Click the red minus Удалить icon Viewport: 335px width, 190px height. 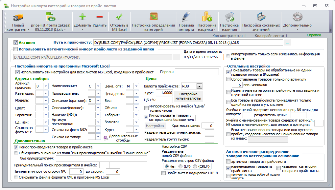[100, 17]
